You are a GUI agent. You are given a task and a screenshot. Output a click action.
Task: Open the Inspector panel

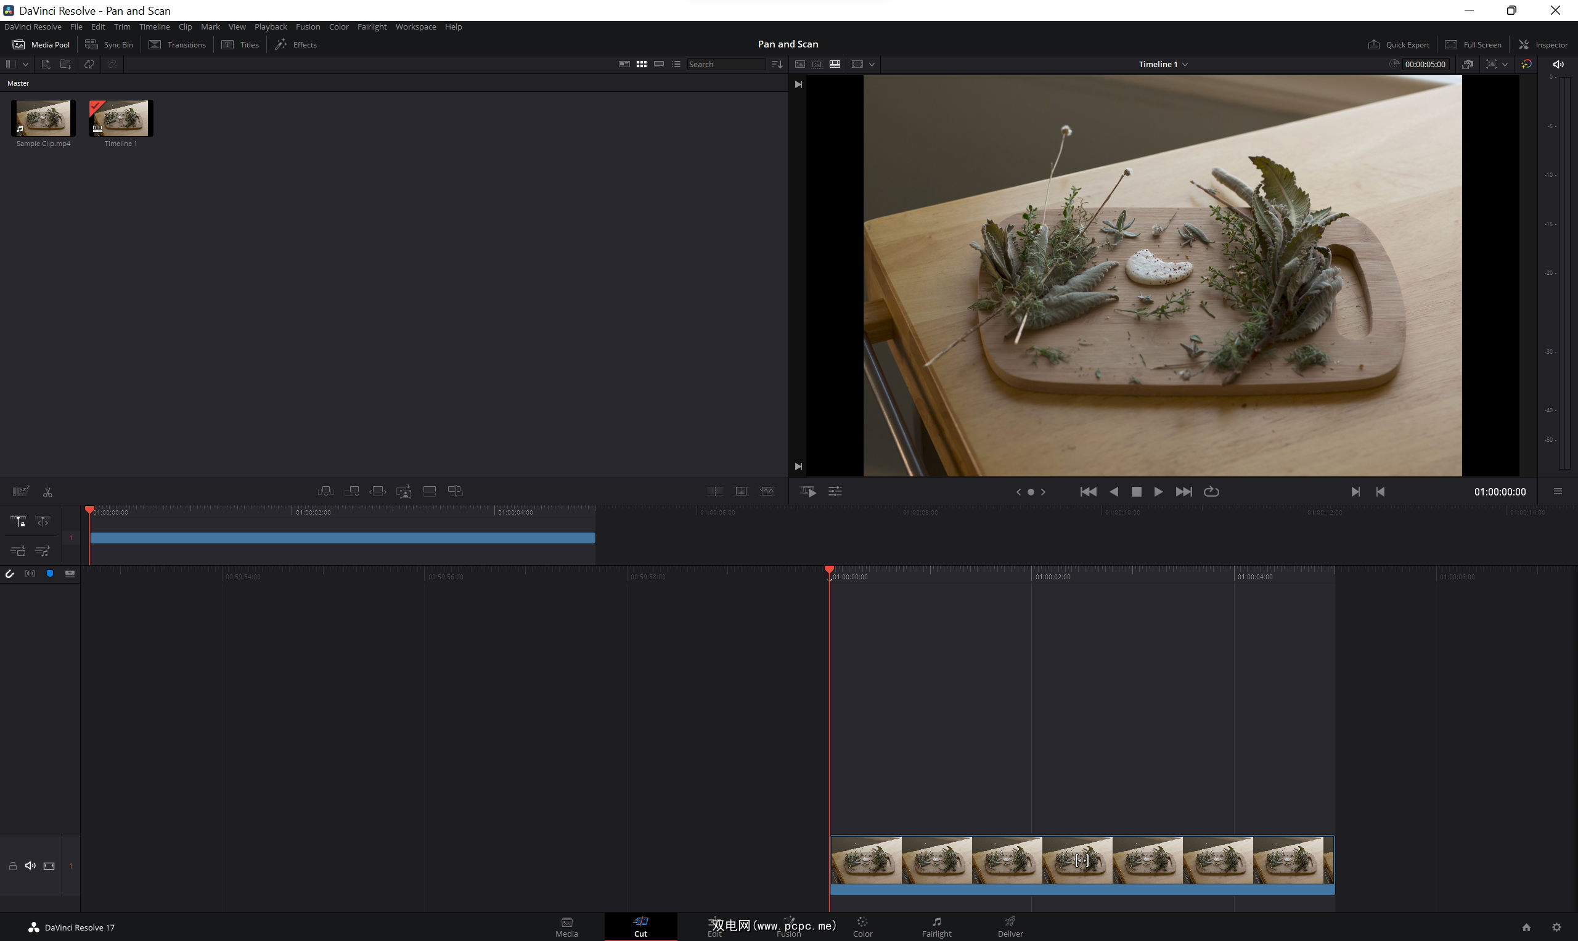tap(1542, 44)
